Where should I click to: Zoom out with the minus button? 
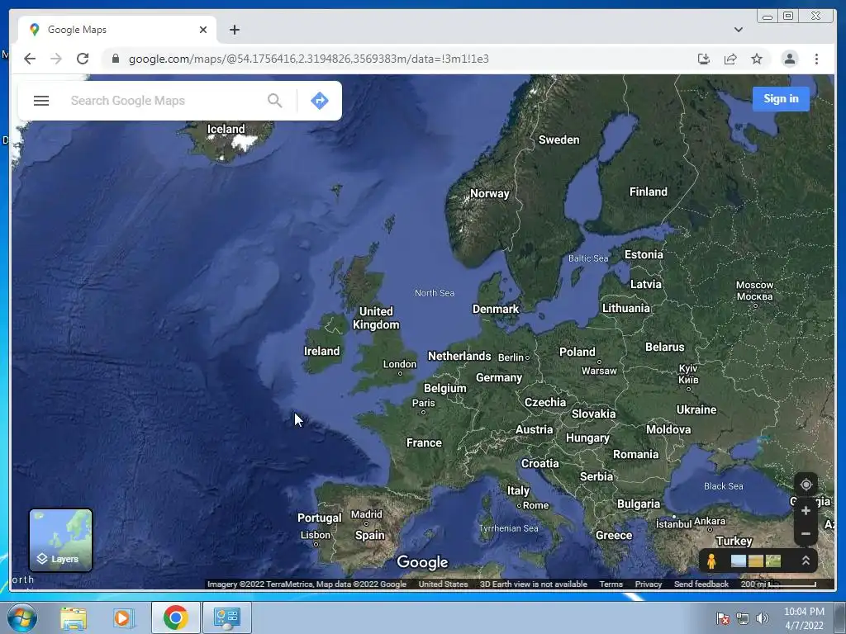(x=806, y=534)
